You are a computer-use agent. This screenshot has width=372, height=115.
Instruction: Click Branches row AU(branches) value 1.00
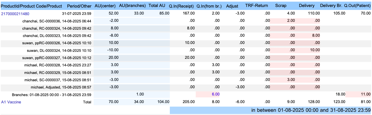tap(140, 94)
